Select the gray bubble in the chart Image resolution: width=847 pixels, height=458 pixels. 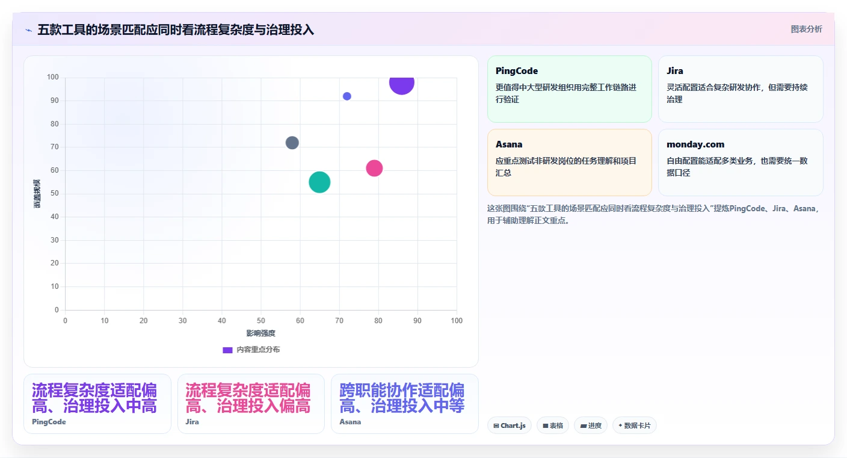(292, 143)
